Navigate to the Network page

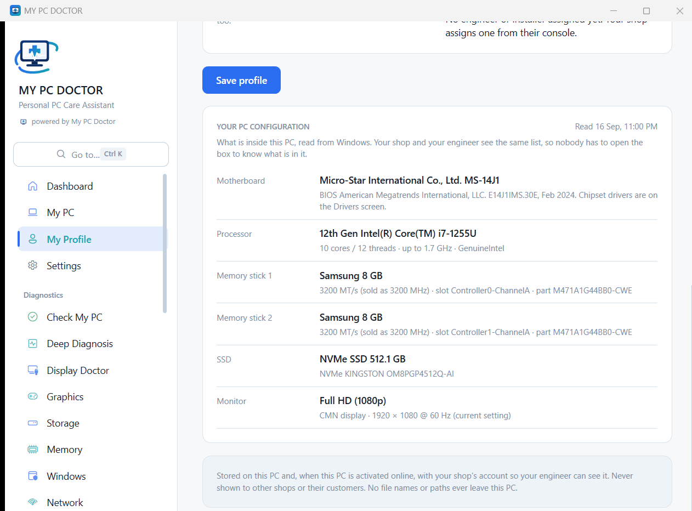coord(91,502)
